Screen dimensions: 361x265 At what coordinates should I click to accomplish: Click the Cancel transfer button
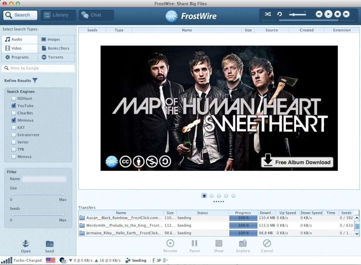(267, 246)
